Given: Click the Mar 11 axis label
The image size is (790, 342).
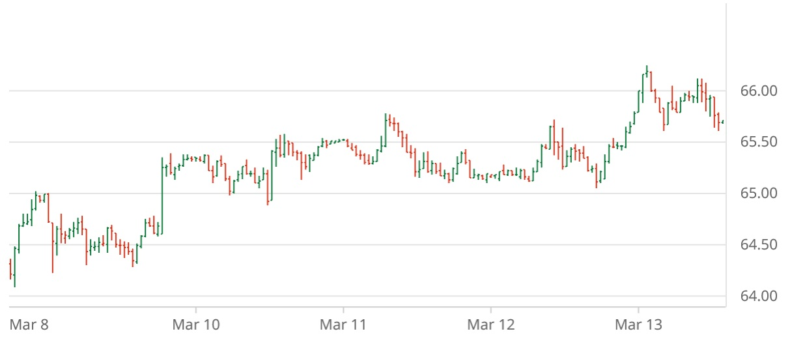Looking at the screenshot, I should click(x=343, y=324).
